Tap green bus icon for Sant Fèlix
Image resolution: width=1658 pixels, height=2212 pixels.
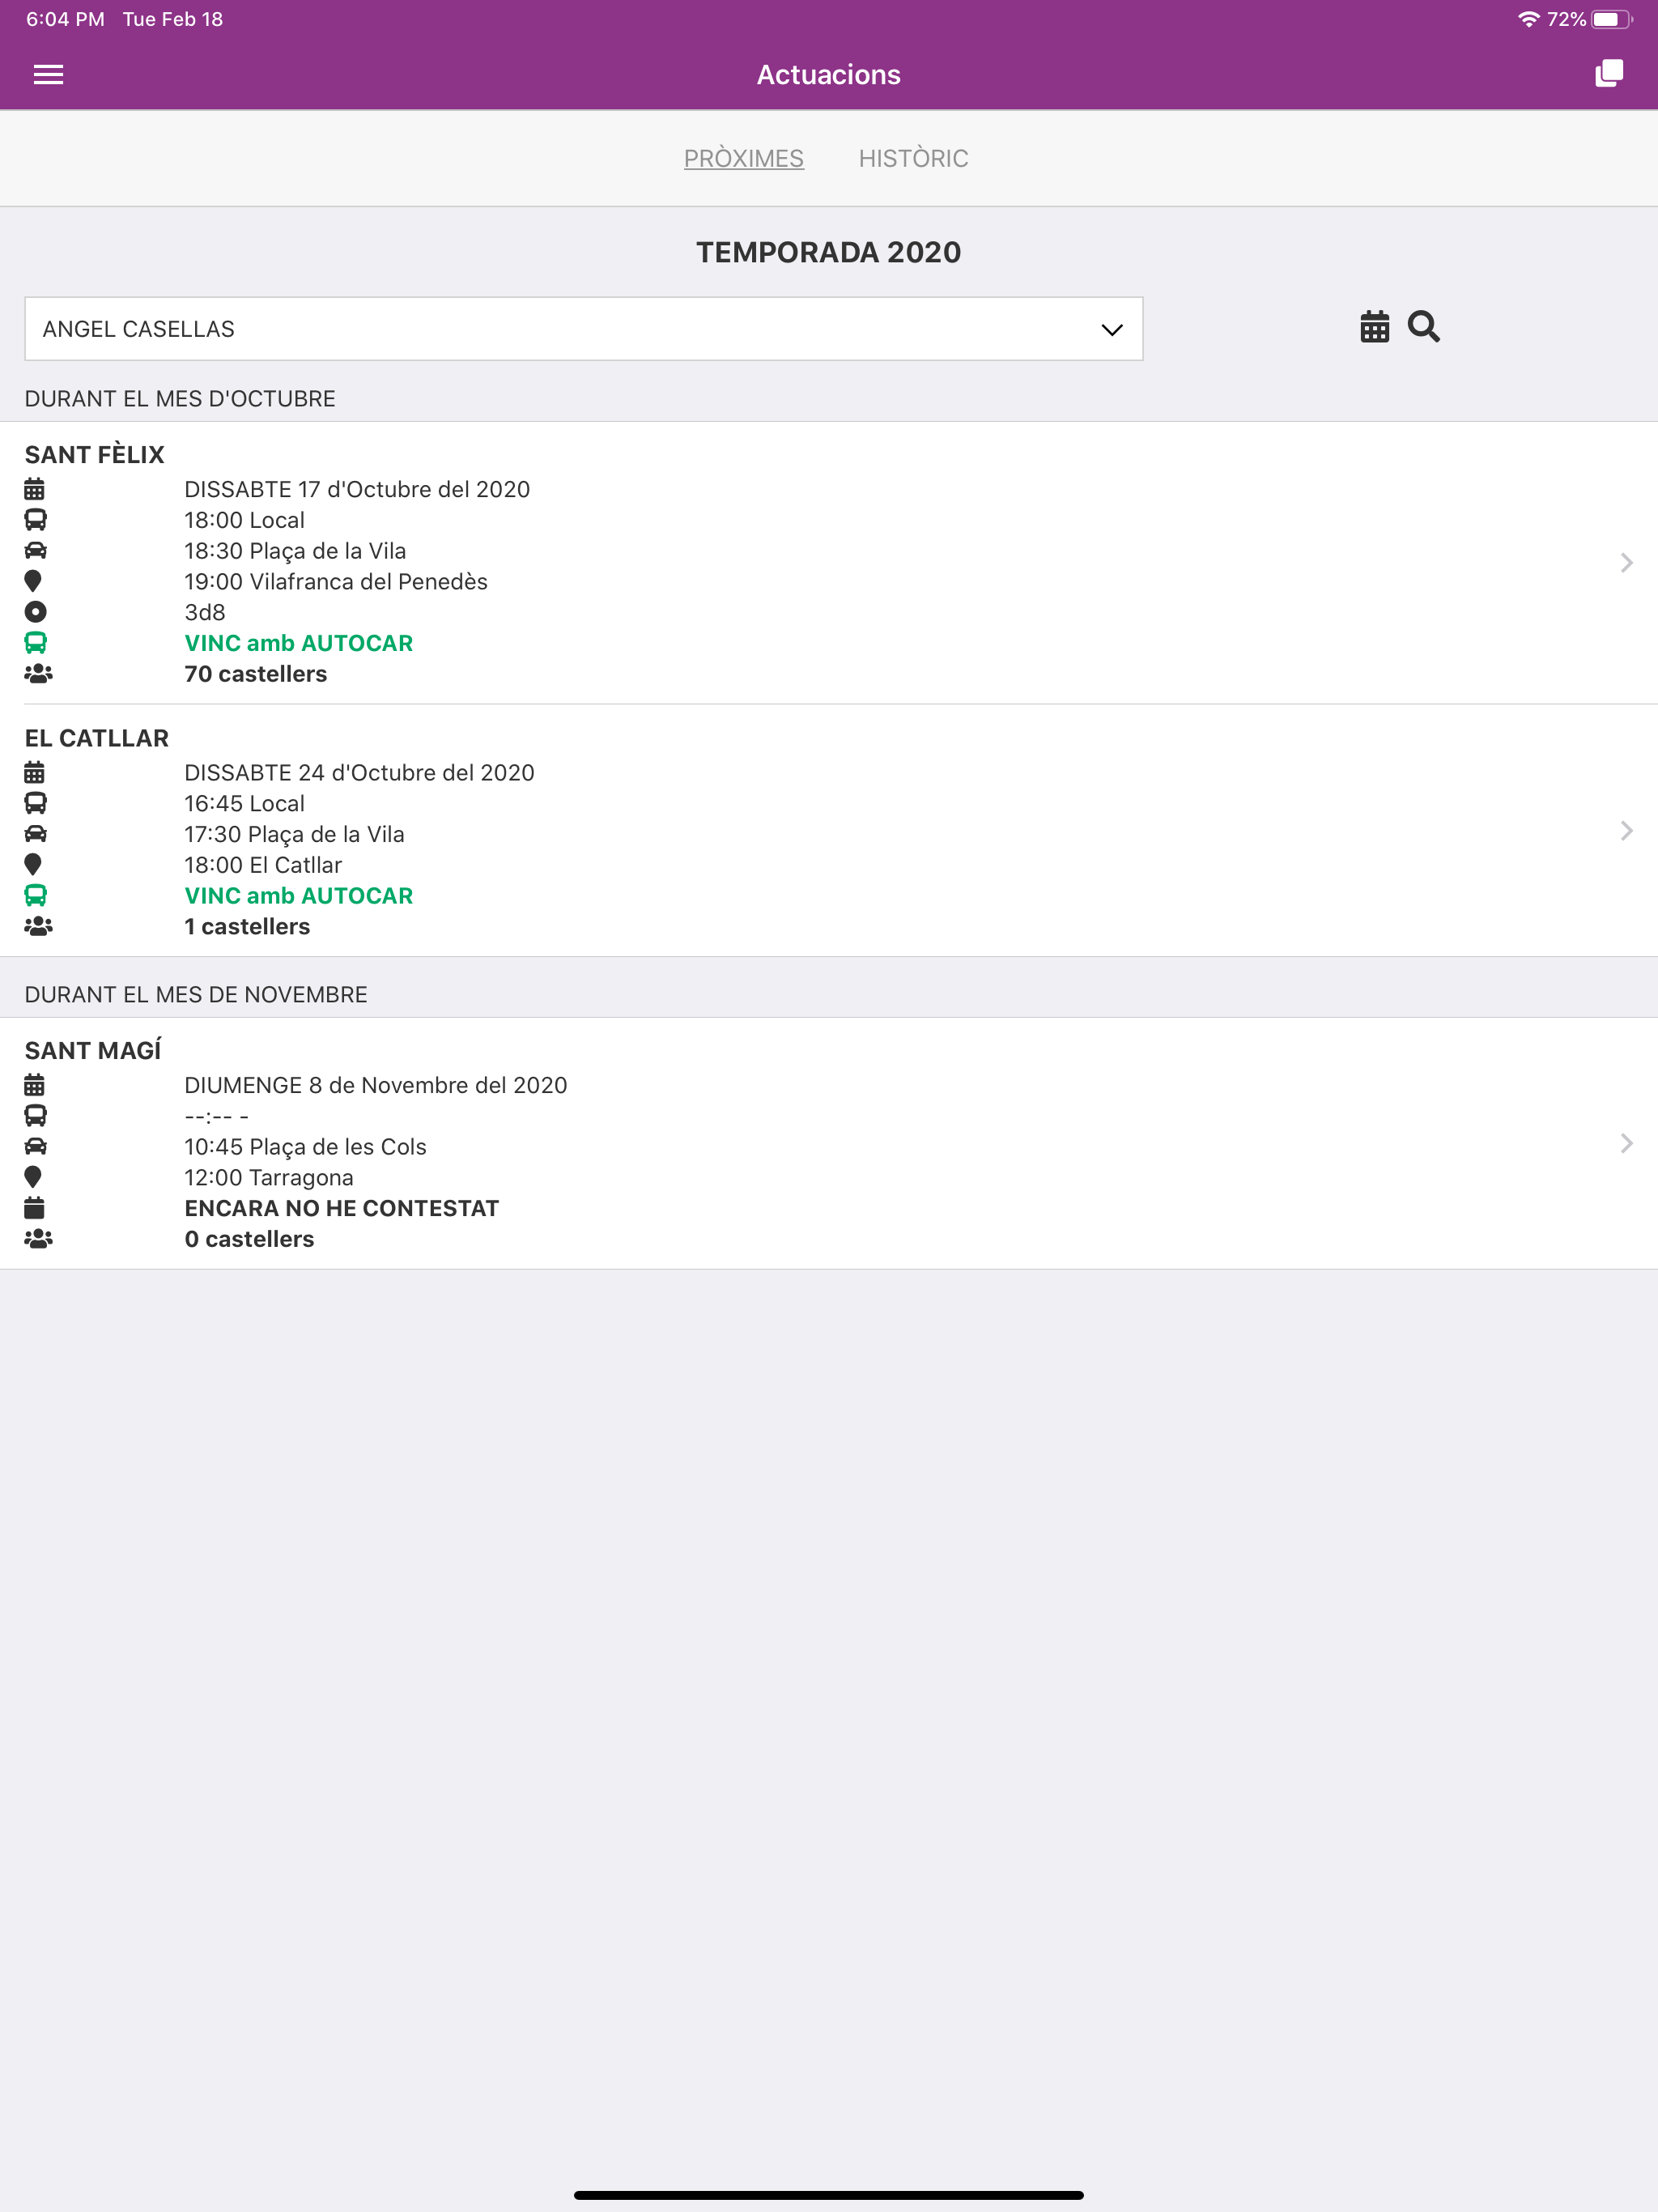tap(35, 643)
